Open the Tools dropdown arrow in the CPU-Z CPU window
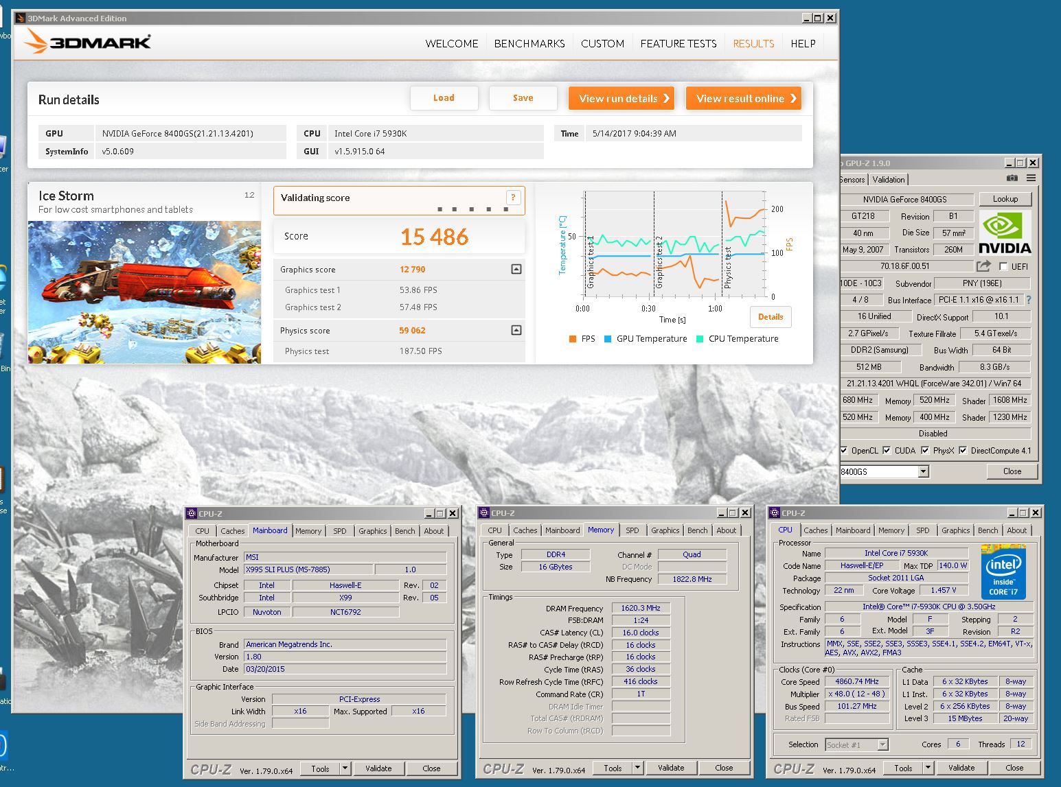Screen dimensions: 1061x787 [928, 768]
